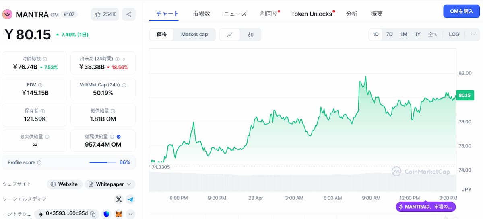Click the MetaMask fox icon

pos(118,214)
